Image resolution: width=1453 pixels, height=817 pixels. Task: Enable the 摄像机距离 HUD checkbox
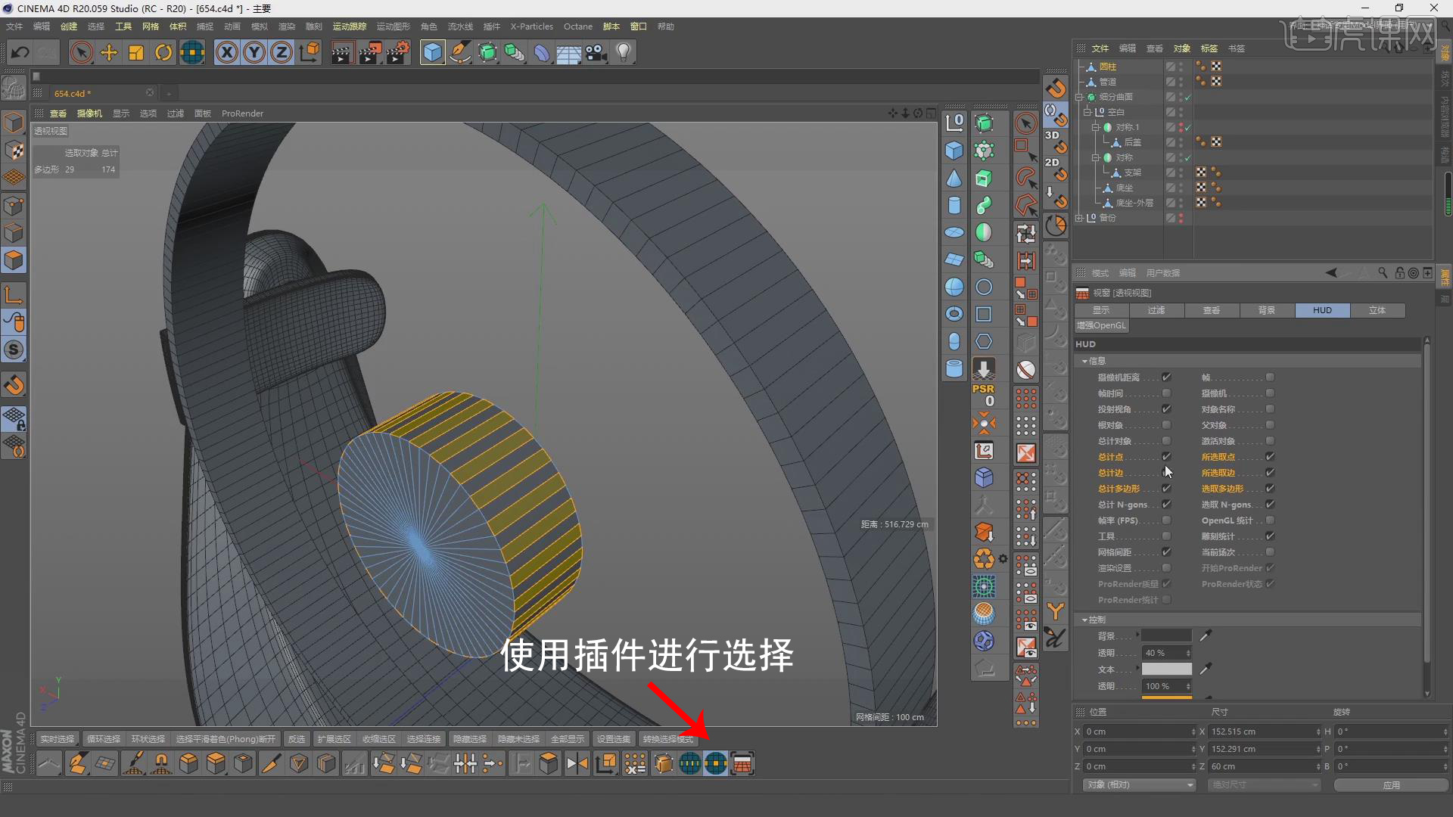click(x=1168, y=377)
